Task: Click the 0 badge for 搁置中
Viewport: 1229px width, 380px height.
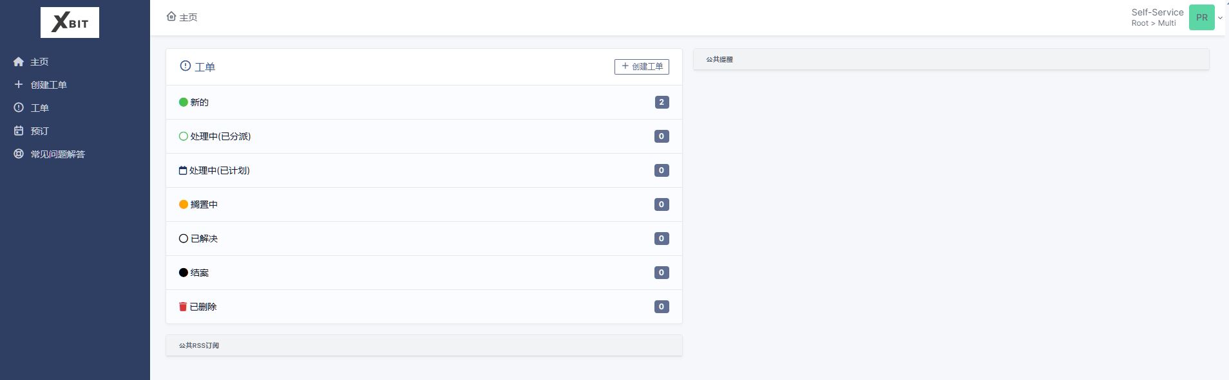Action: pos(662,204)
